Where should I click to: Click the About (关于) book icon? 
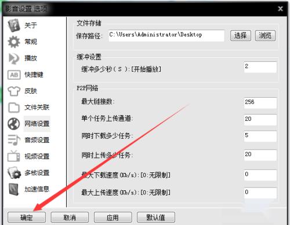14,25
